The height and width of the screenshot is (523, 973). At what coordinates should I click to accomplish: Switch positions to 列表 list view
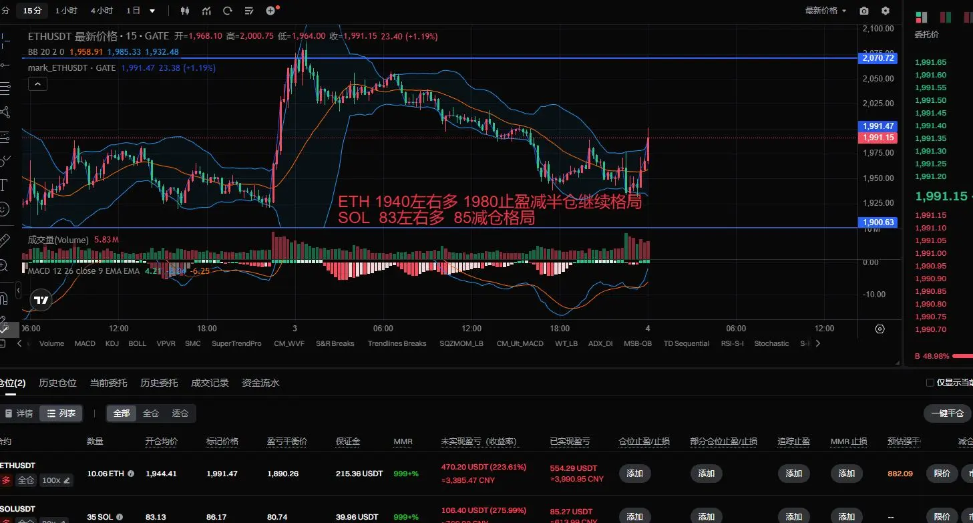coord(61,413)
